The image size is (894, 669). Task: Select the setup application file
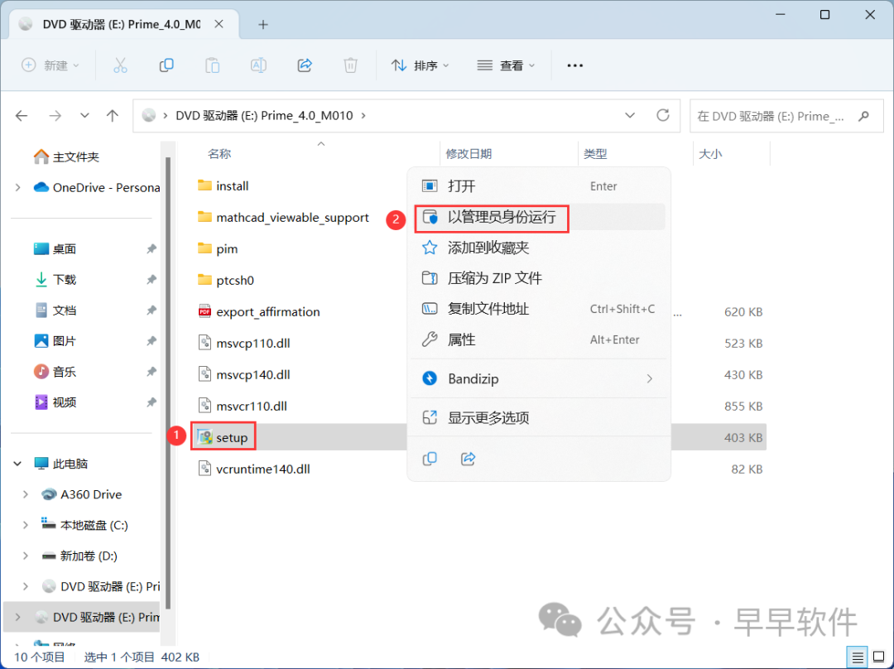(x=223, y=437)
